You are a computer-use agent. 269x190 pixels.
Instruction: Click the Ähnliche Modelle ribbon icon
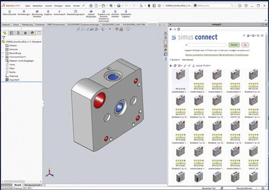[x=115, y=12]
